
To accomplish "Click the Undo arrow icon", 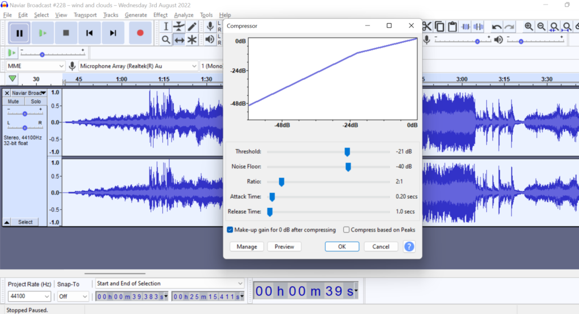I will pyautogui.click(x=496, y=27).
